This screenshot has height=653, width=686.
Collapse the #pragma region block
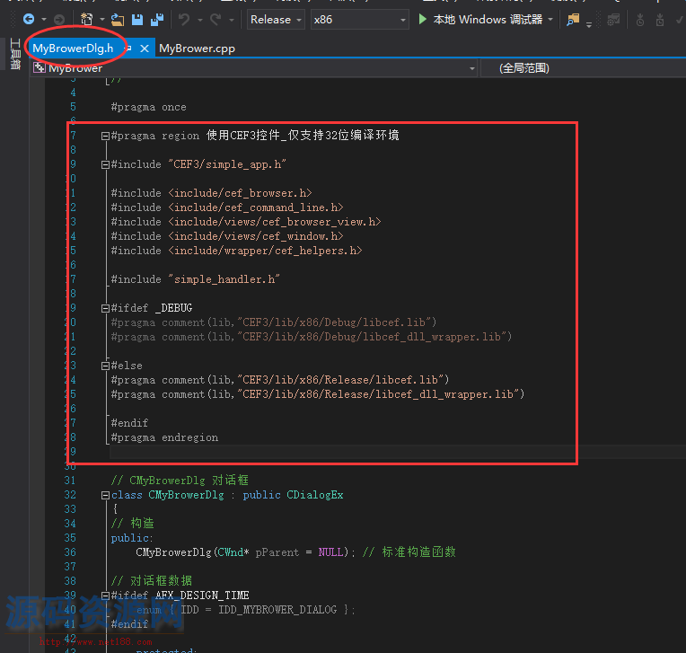(x=105, y=137)
